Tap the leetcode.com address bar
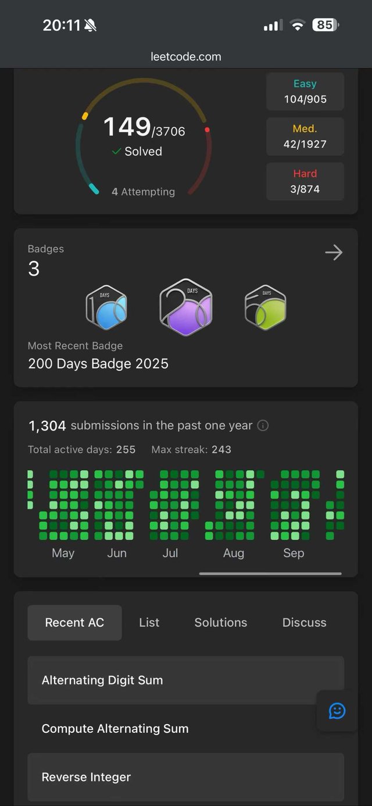Image resolution: width=372 pixels, height=806 pixels. 186,57
